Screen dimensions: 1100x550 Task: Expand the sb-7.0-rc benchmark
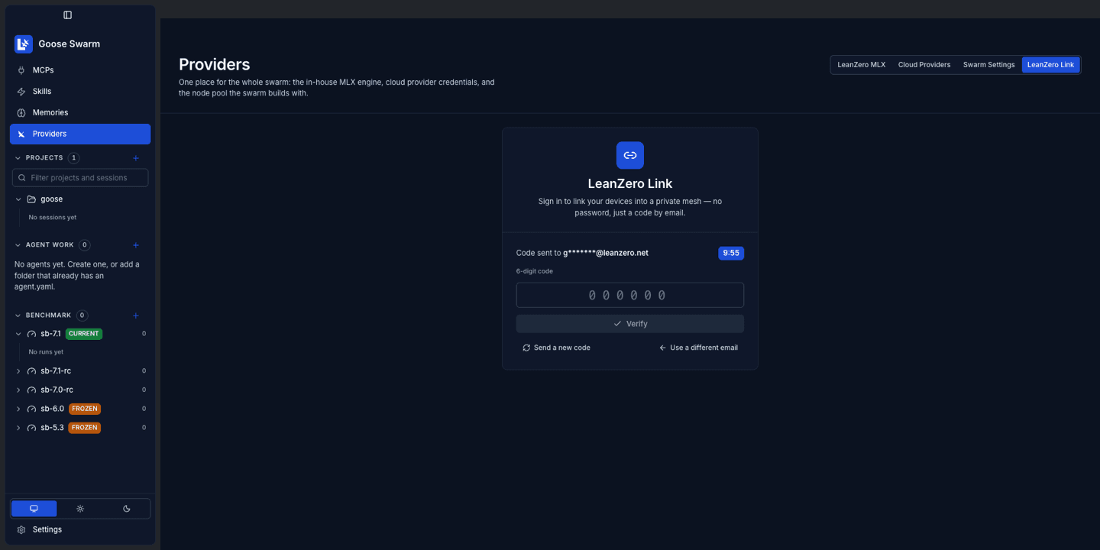[x=18, y=390]
